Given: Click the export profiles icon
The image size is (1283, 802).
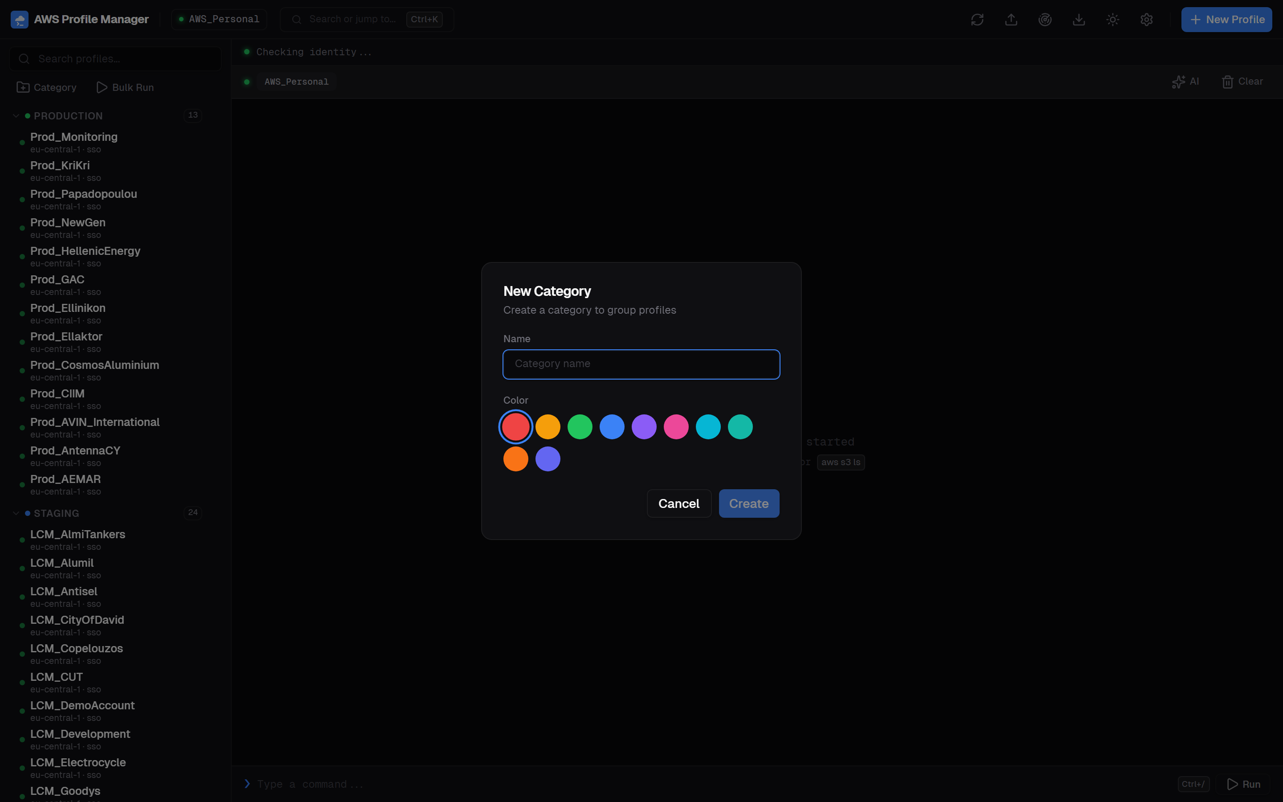Looking at the screenshot, I should tap(1011, 19).
